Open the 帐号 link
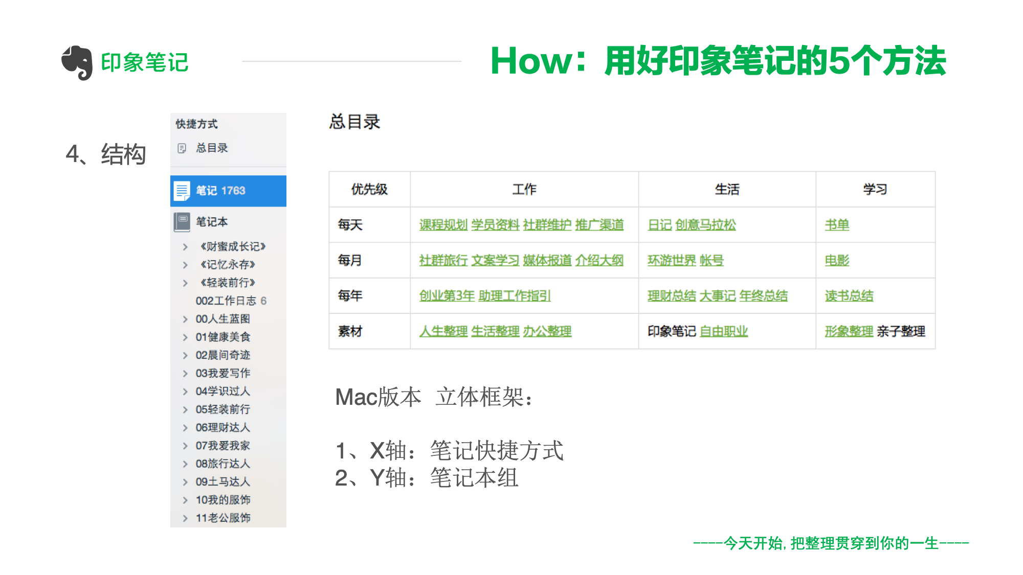Image resolution: width=1023 pixels, height=575 pixels. pos(712,260)
